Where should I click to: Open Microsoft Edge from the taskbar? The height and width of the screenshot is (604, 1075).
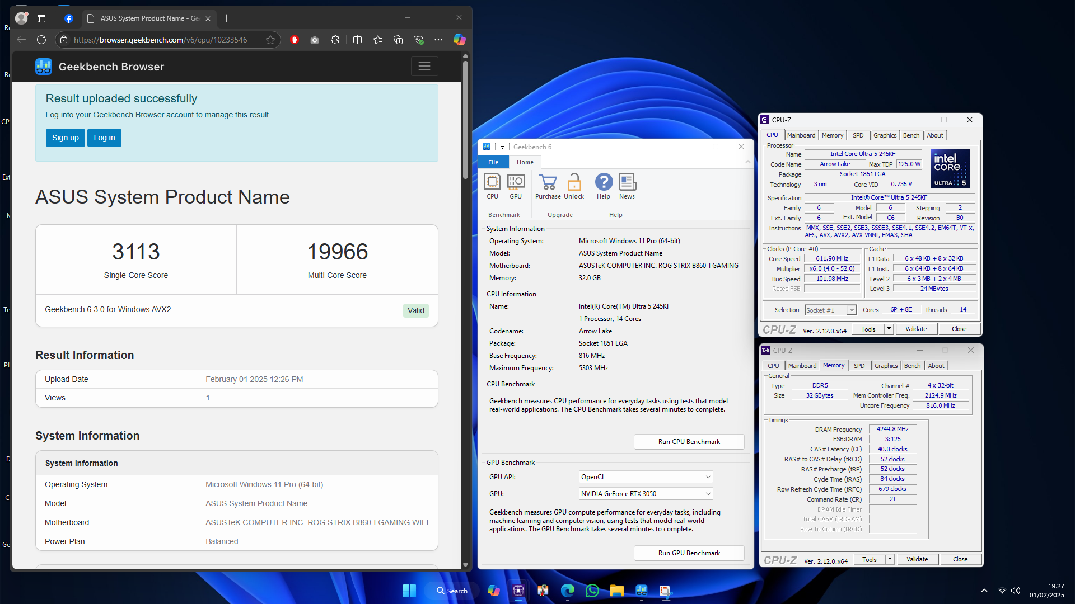point(568,591)
